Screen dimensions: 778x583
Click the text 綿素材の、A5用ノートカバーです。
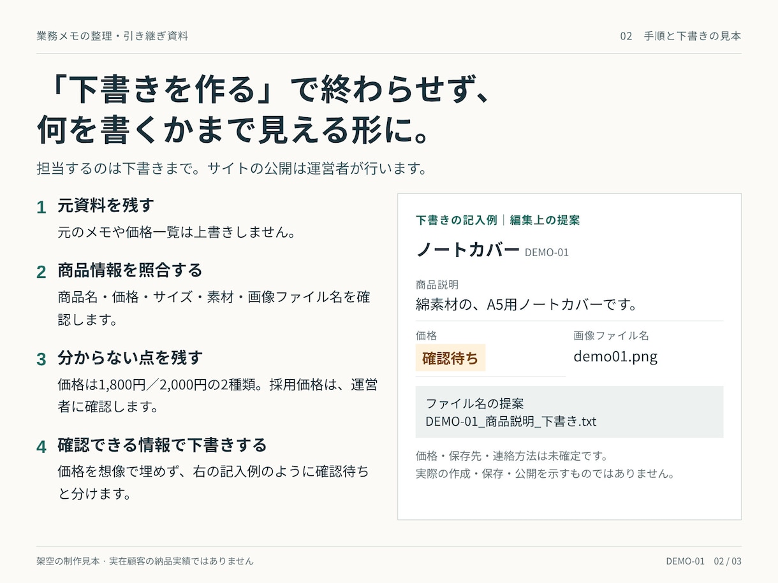[x=527, y=305]
